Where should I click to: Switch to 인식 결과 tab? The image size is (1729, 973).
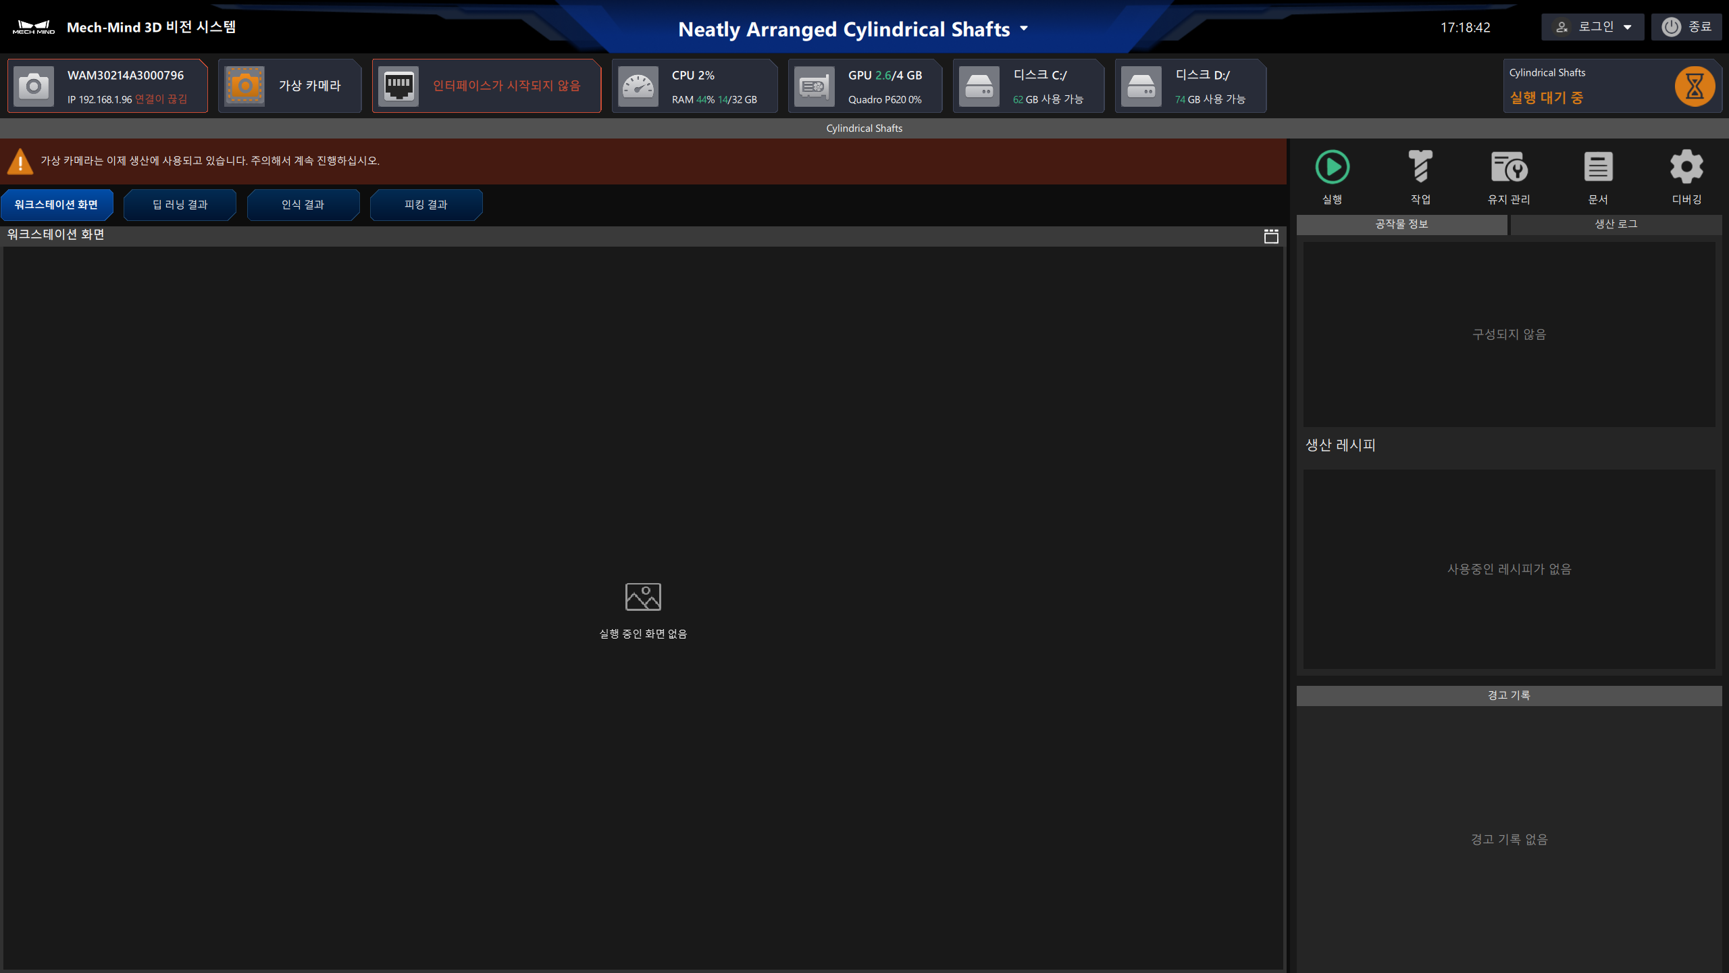(303, 205)
